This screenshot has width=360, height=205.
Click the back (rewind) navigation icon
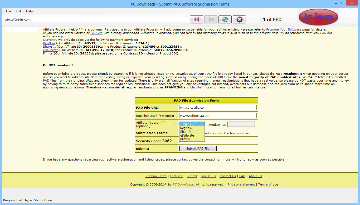tap(197, 19)
